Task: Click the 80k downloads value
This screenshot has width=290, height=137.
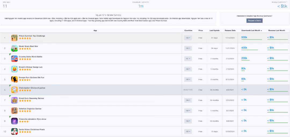Action: click(243, 68)
